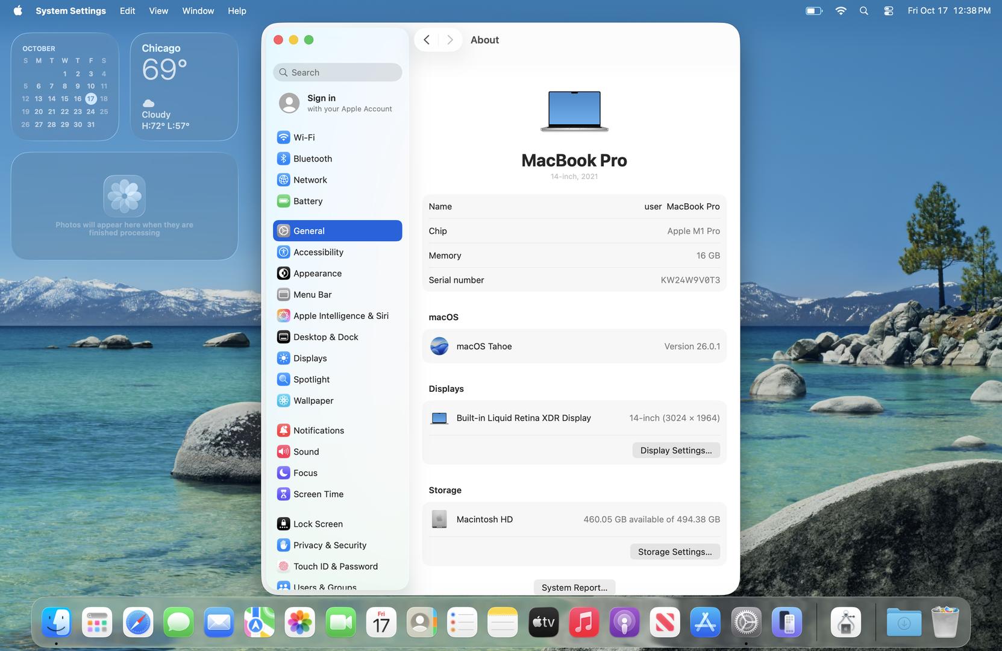This screenshot has height=651, width=1002.
Task: Click the System Report button
Action: point(574,587)
